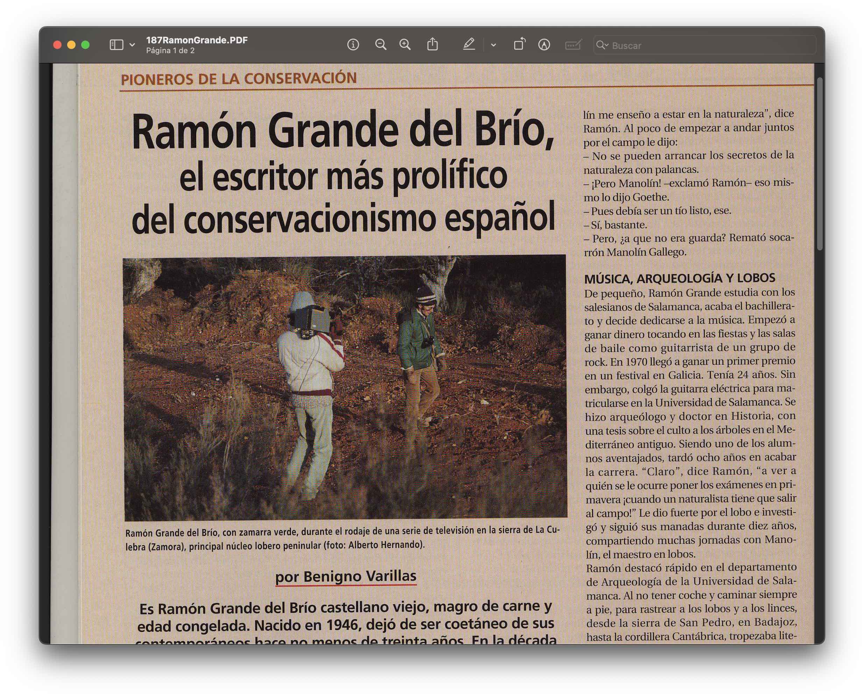The width and height of the screenshot is (864, 696).
Task: Select the highlight pen tool
Action: (469, 44)
